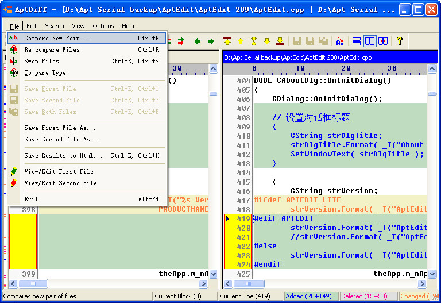This screenshot has width=441, height=303.
Task: Click the first floppy-disk save icon
Action: pos(297,41)
